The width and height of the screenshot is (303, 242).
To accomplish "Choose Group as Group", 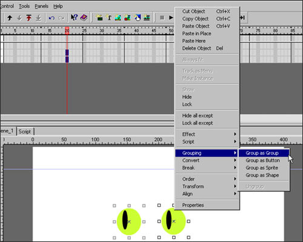I will (264, 153).
